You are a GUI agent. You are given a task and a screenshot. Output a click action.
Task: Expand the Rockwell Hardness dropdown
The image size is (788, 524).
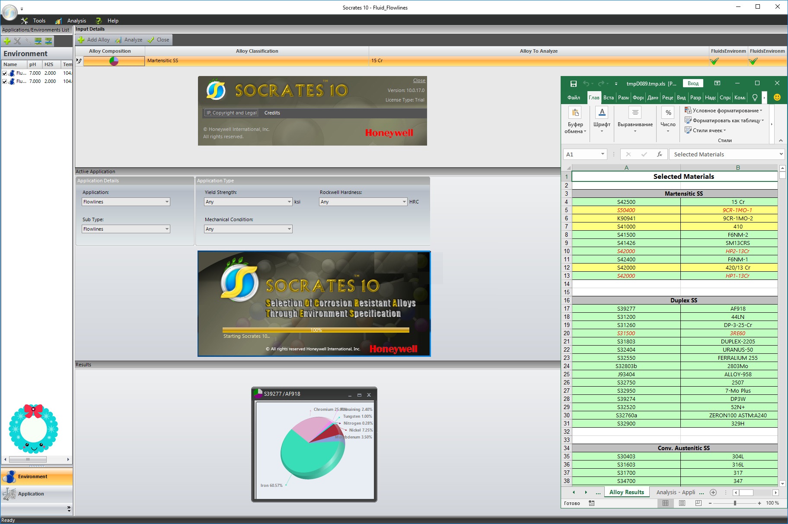[x=404, y=202]
